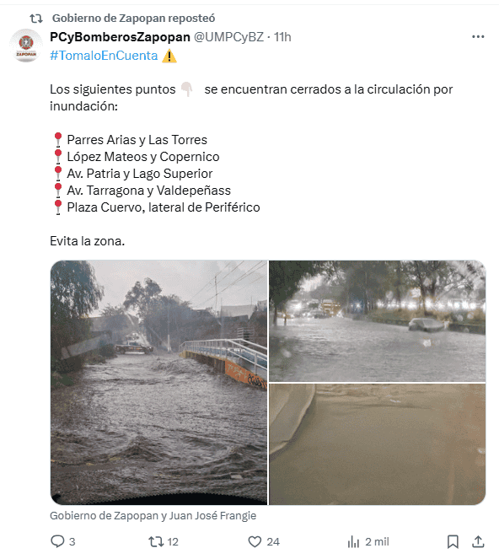Click PCyBomberosZapopan display name

(121, 37)
